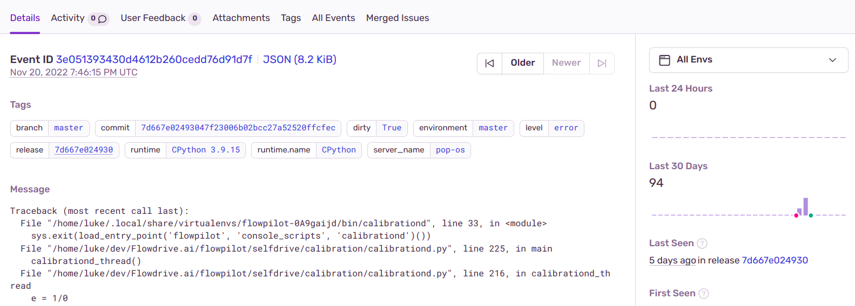Viewport: 855px width, 306px height.
Task: Open the Details tab
Action: (25, 18)
